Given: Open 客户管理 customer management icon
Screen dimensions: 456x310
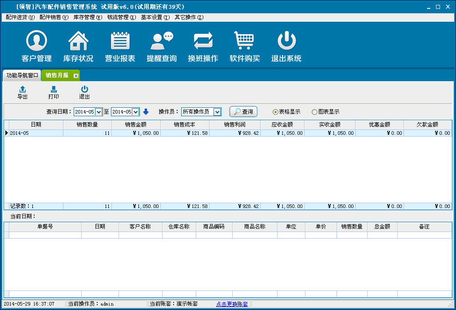Looking at the screenshot, I should (x=36, y=42).
